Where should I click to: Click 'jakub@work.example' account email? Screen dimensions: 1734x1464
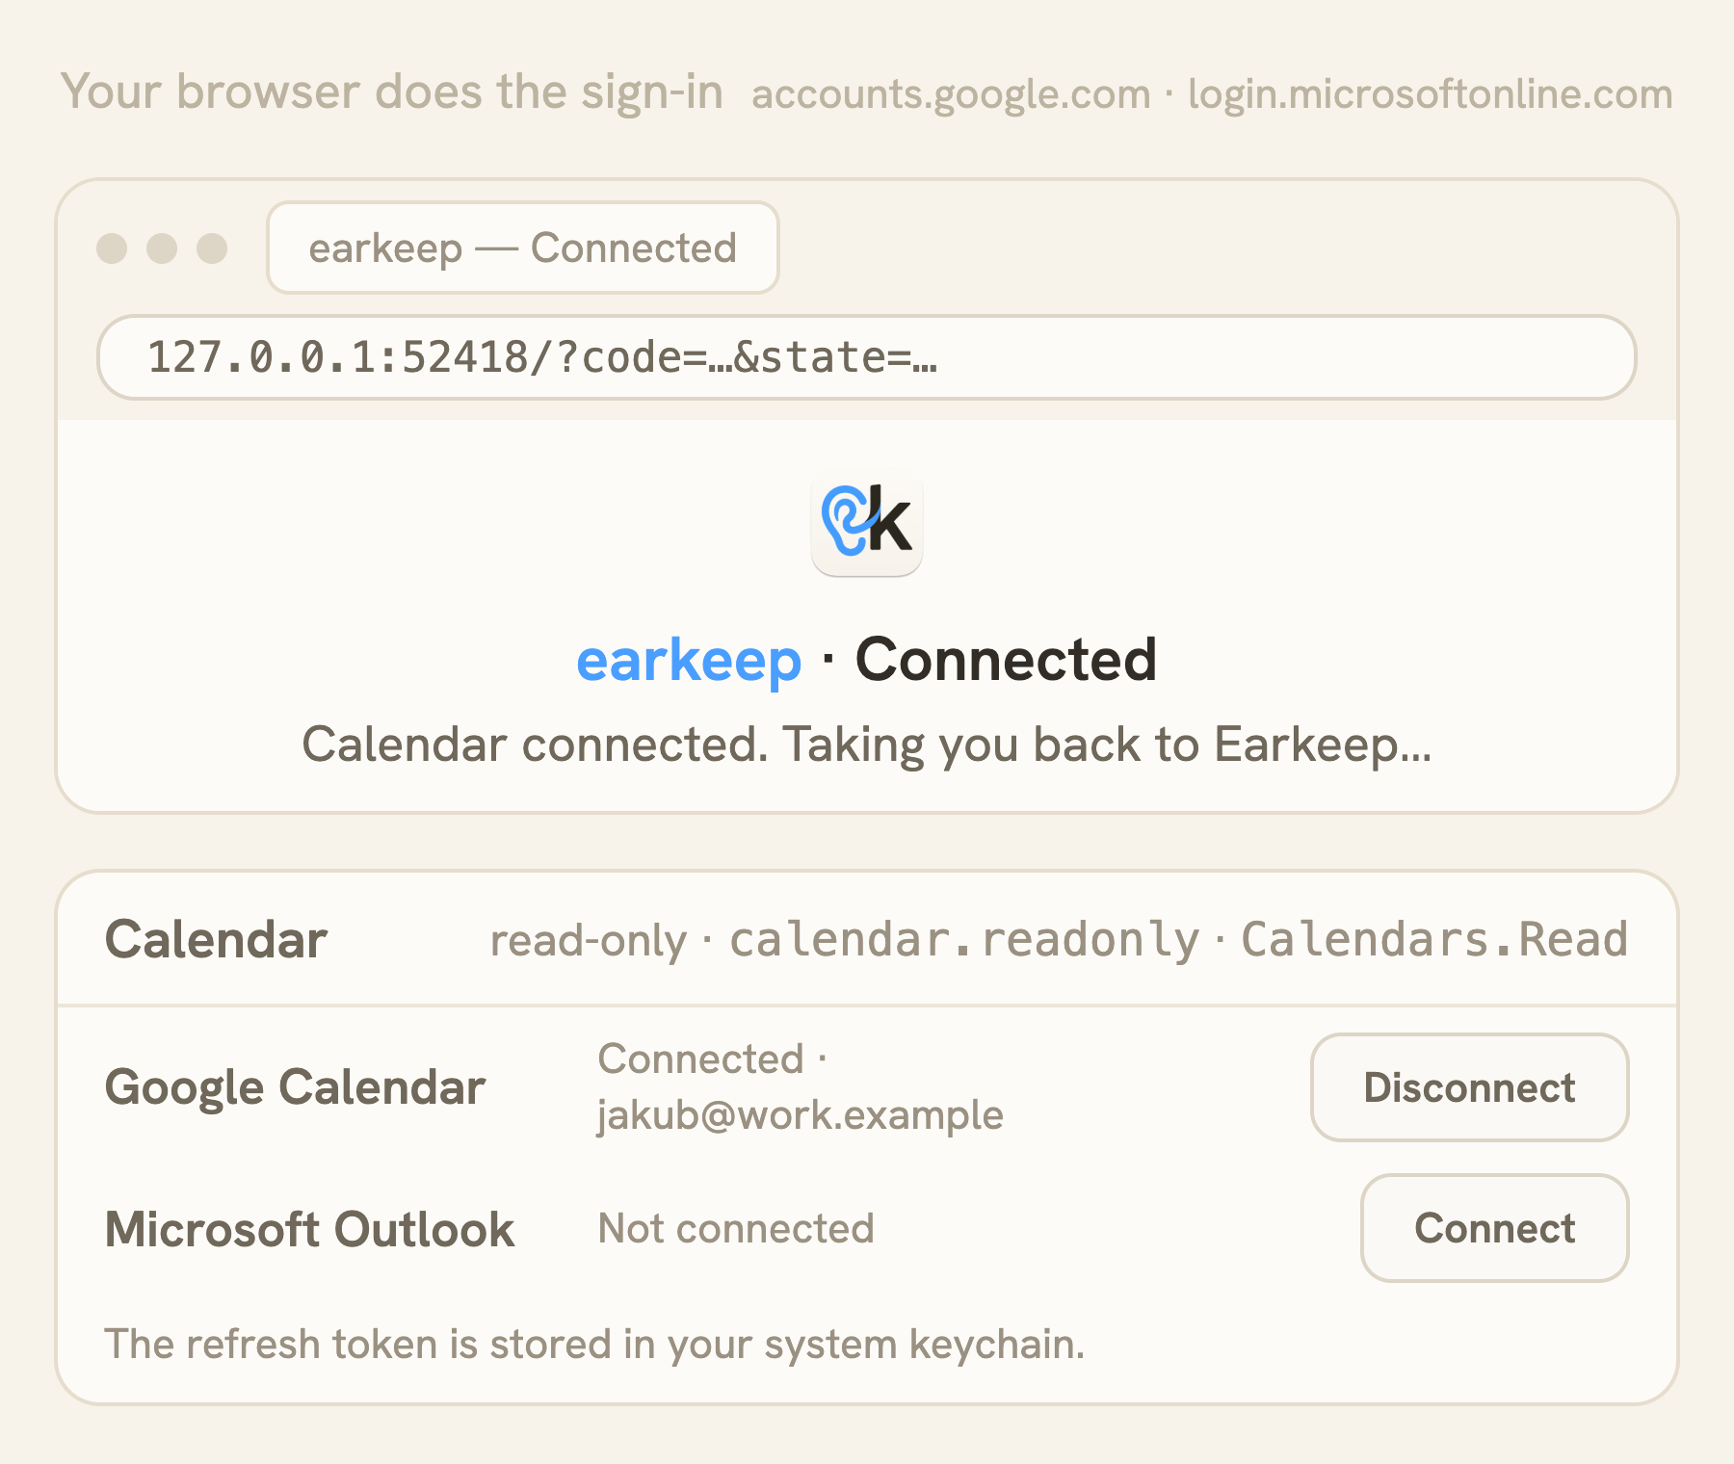coord(801,1115)
